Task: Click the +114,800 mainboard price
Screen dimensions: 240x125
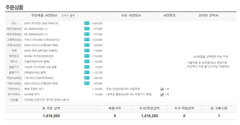Action: [97, 56]
